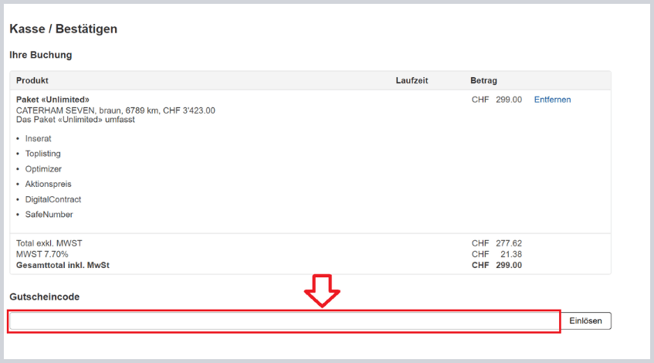Click the Kasse / Bestätigen page heading
Image resolution: width=654 pixels, height=363 pixels.
pos(63,29)
